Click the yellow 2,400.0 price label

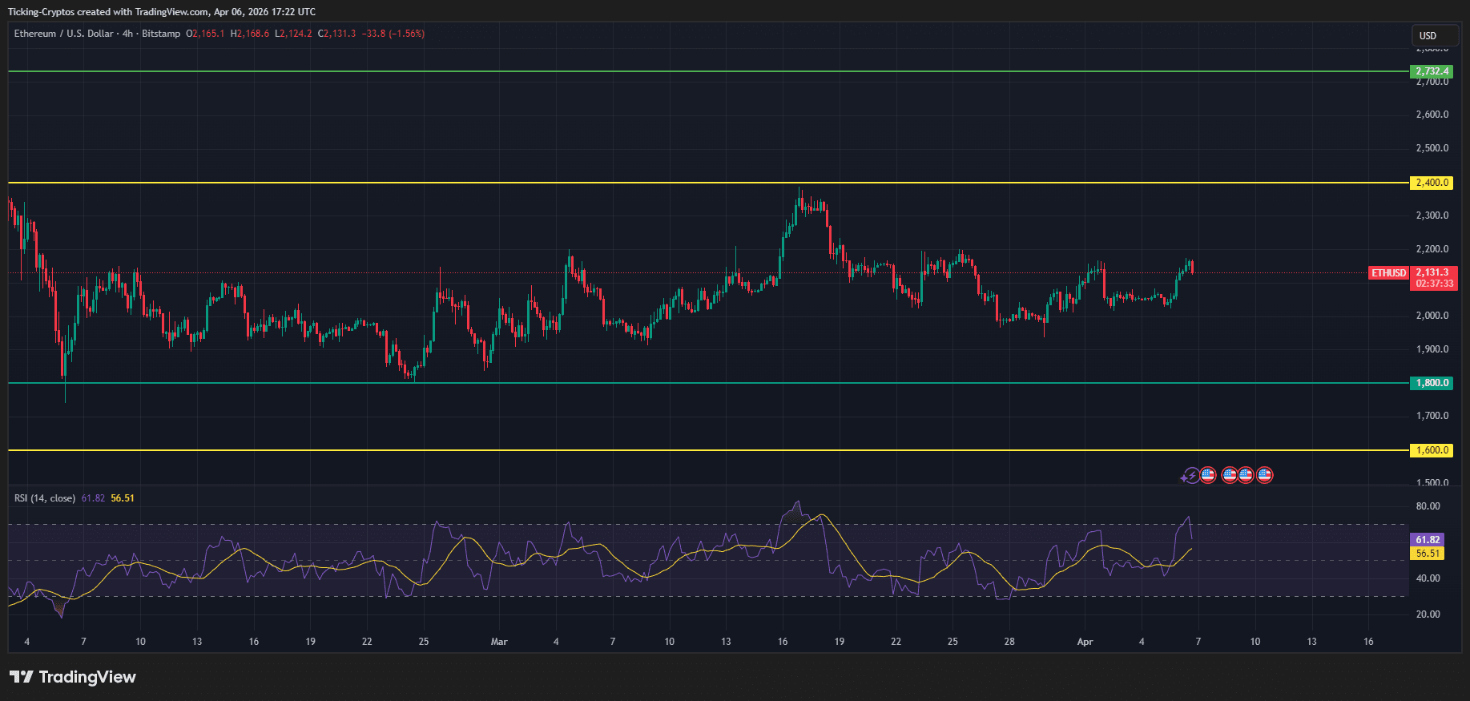click(1432, 183)
